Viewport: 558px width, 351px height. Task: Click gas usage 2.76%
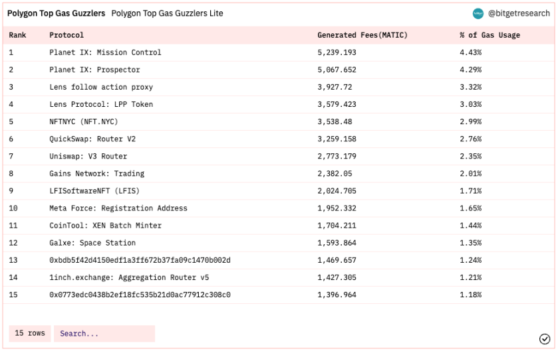pos(470,139)
